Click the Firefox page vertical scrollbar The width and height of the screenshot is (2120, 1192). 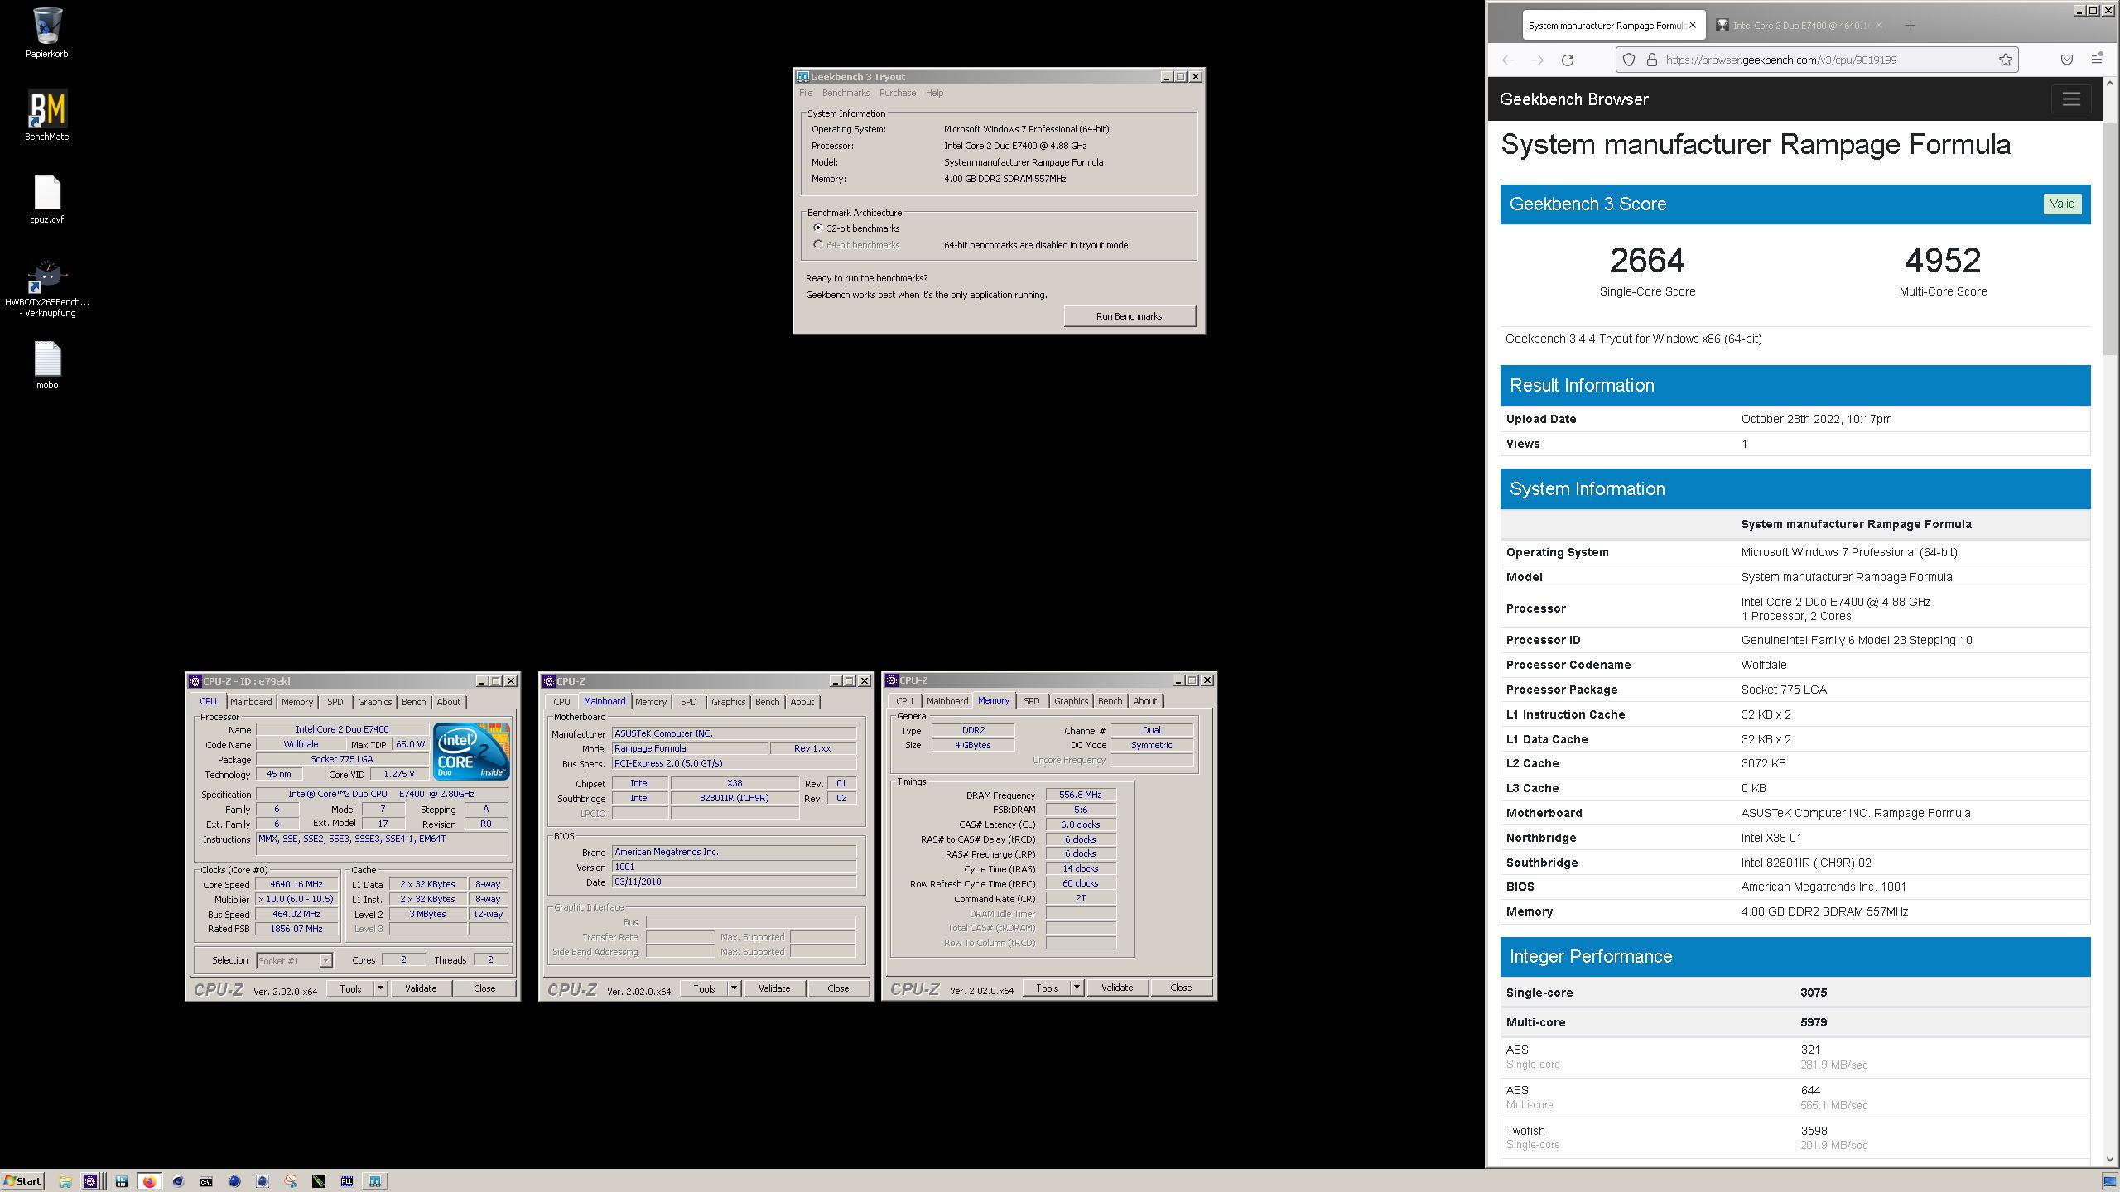tap(2110, 240)
